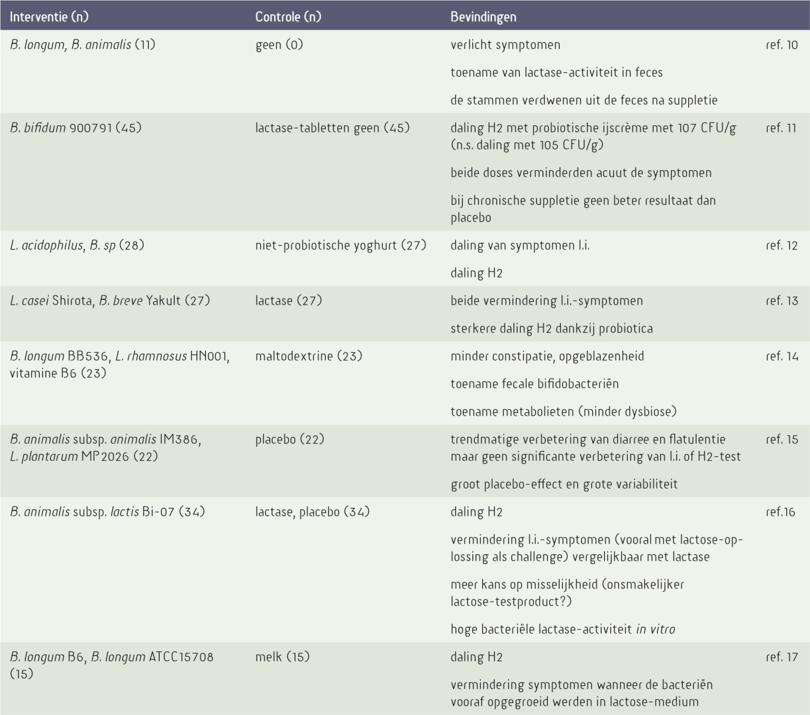Select the "Bevindingen" column header
810x715 pixels.
pyautogui.click(x=483, y=17)
